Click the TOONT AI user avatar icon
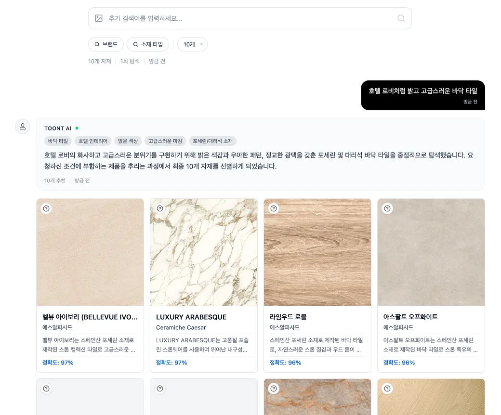 23,127
